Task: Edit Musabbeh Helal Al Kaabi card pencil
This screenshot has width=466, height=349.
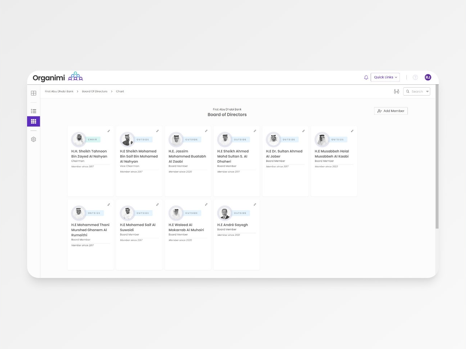Action: (352, 131)
